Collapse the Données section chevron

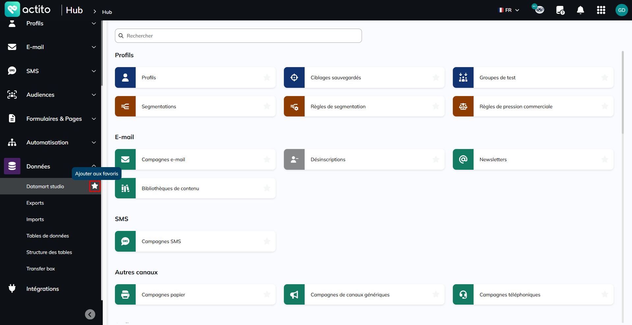point(94,165)
